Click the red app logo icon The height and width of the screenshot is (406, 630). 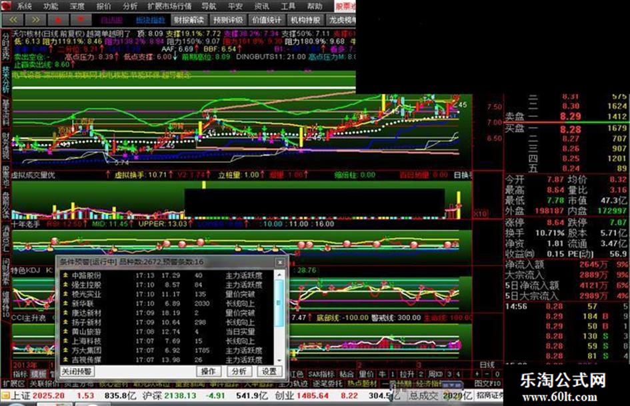coord(6,5)
